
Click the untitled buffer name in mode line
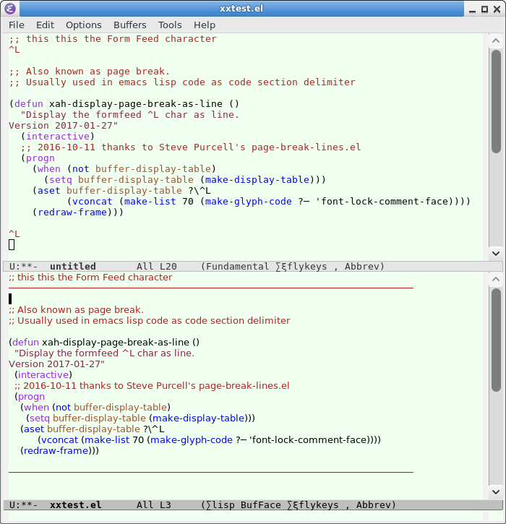click(x=73, y=267)
